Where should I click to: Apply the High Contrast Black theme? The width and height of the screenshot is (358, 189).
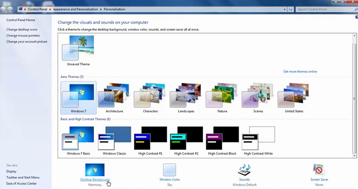tap(222, 138)
